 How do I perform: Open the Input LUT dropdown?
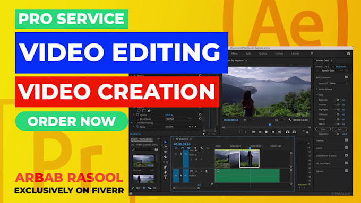click(x=339, y=83)
